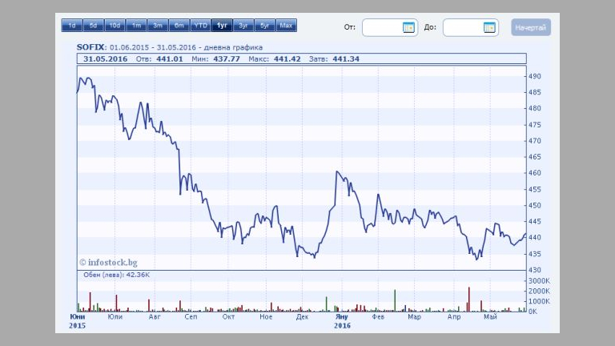This screenshot has height=346, width=615.
Task: Click the January 2016 price peak
Action: point(337,171)
